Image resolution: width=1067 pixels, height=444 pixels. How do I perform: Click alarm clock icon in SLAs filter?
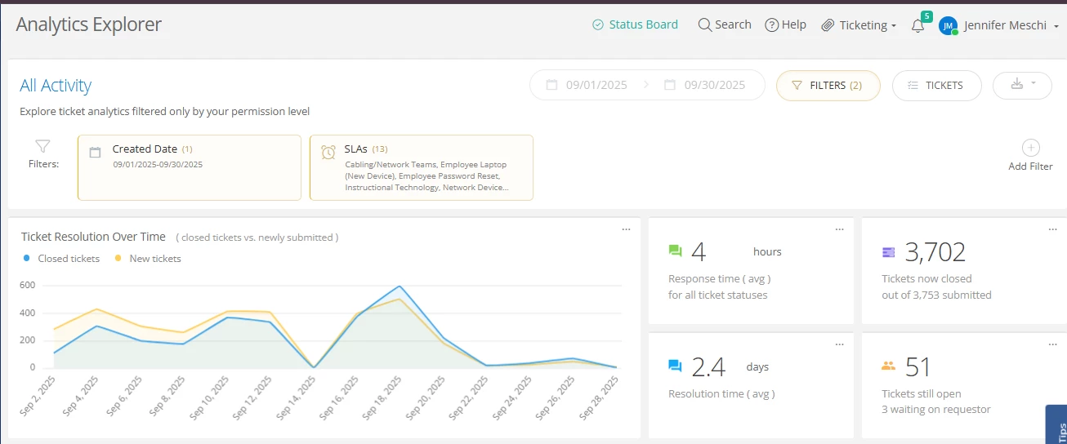pos(328,152)
